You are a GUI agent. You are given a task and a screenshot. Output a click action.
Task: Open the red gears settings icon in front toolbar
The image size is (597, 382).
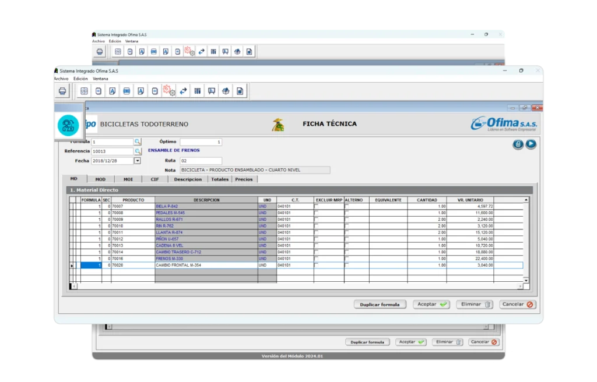[x=168, y=91]
